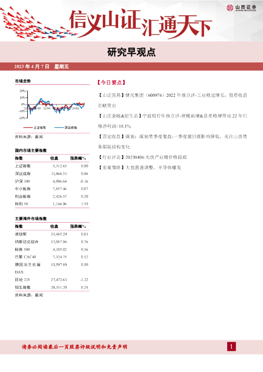Screen dimensions: 263x372
Task: Open the 固定收益 煤炭债季度复盘 headline
Action: point(172,142)
